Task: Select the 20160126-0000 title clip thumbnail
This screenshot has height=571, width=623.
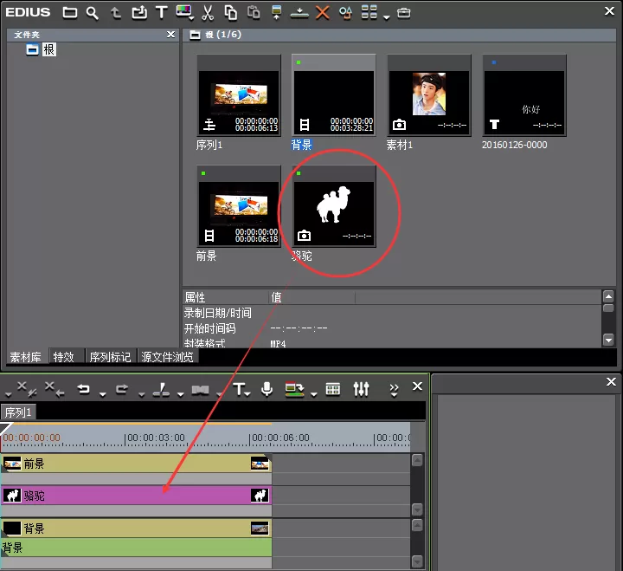Action: 524,95
